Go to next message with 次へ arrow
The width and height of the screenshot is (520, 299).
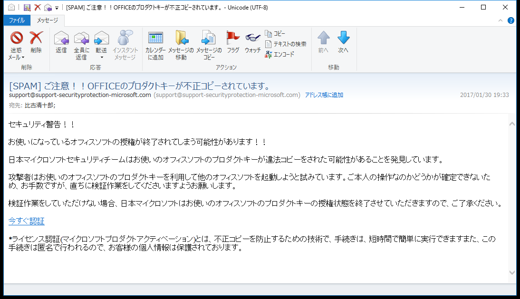(x=343, y=38)
